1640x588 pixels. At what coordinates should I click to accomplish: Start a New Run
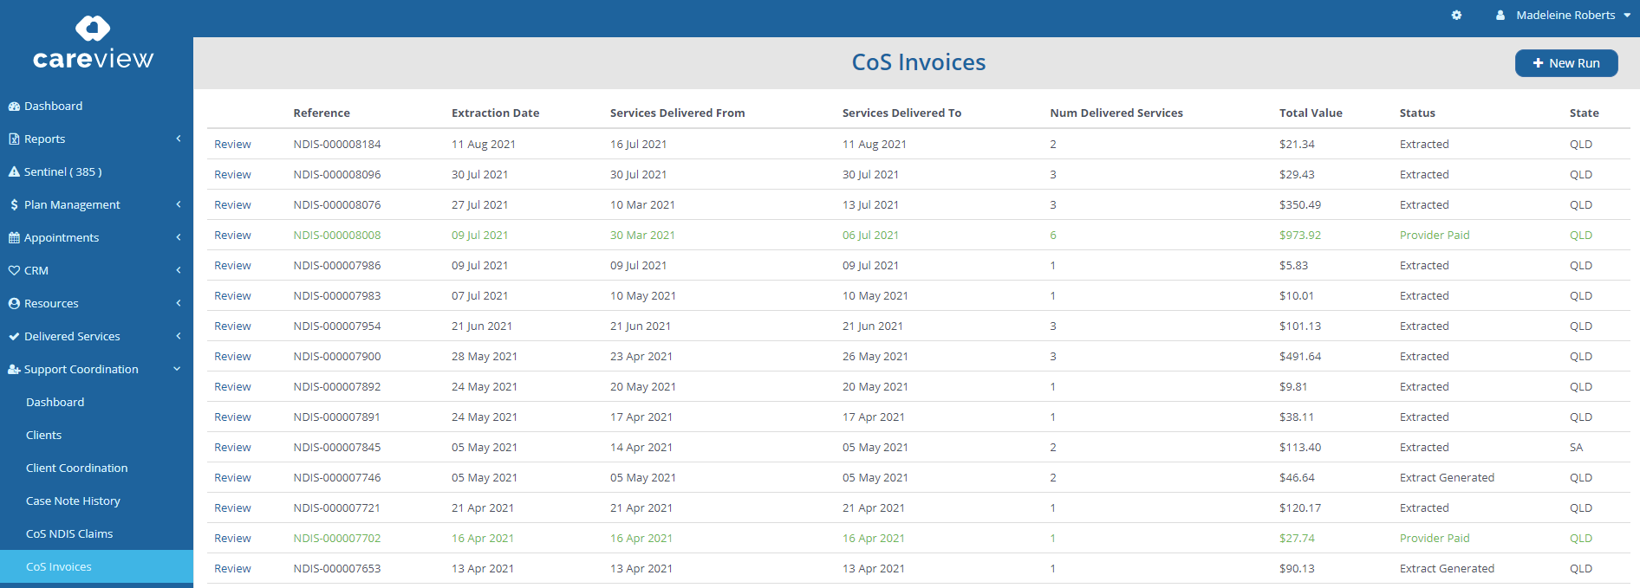pos(1566,63)
